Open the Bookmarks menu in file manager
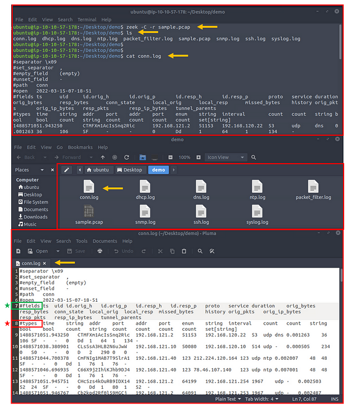 pos(80,148)
